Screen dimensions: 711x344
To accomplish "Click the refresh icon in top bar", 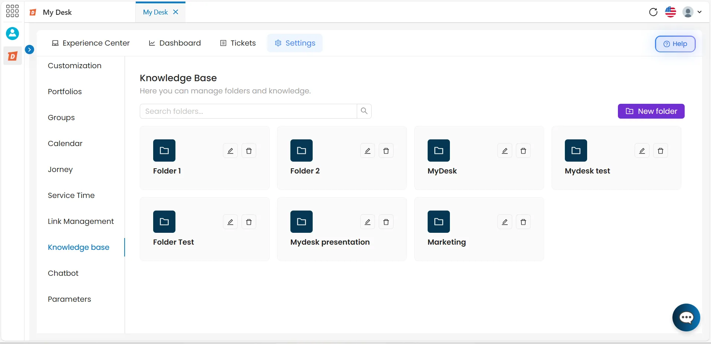I will 653,12.
